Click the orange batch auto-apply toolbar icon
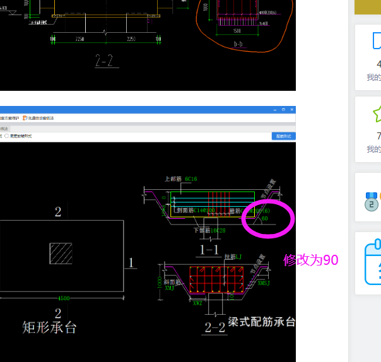Image resolution: width=381 pixels, height=362 pixels. 25,118
